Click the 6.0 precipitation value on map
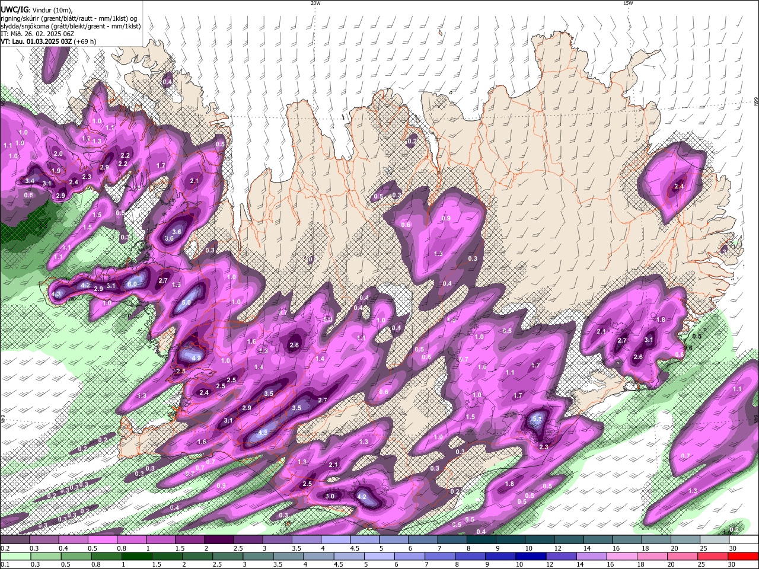Viewport: 759px width, 569px height. pos(132,284)
